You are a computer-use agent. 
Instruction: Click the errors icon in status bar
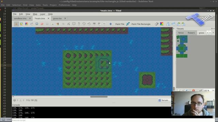pos(15,100)
